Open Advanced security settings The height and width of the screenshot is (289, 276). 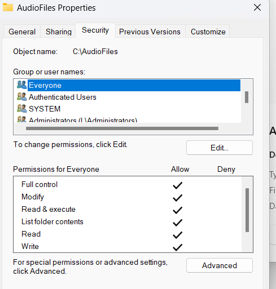point(220,265)
